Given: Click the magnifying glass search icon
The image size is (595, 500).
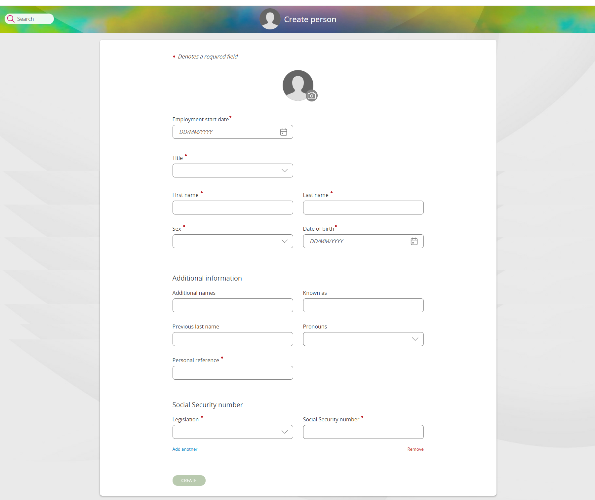Looking at the screenshot, I should point(11,19).
